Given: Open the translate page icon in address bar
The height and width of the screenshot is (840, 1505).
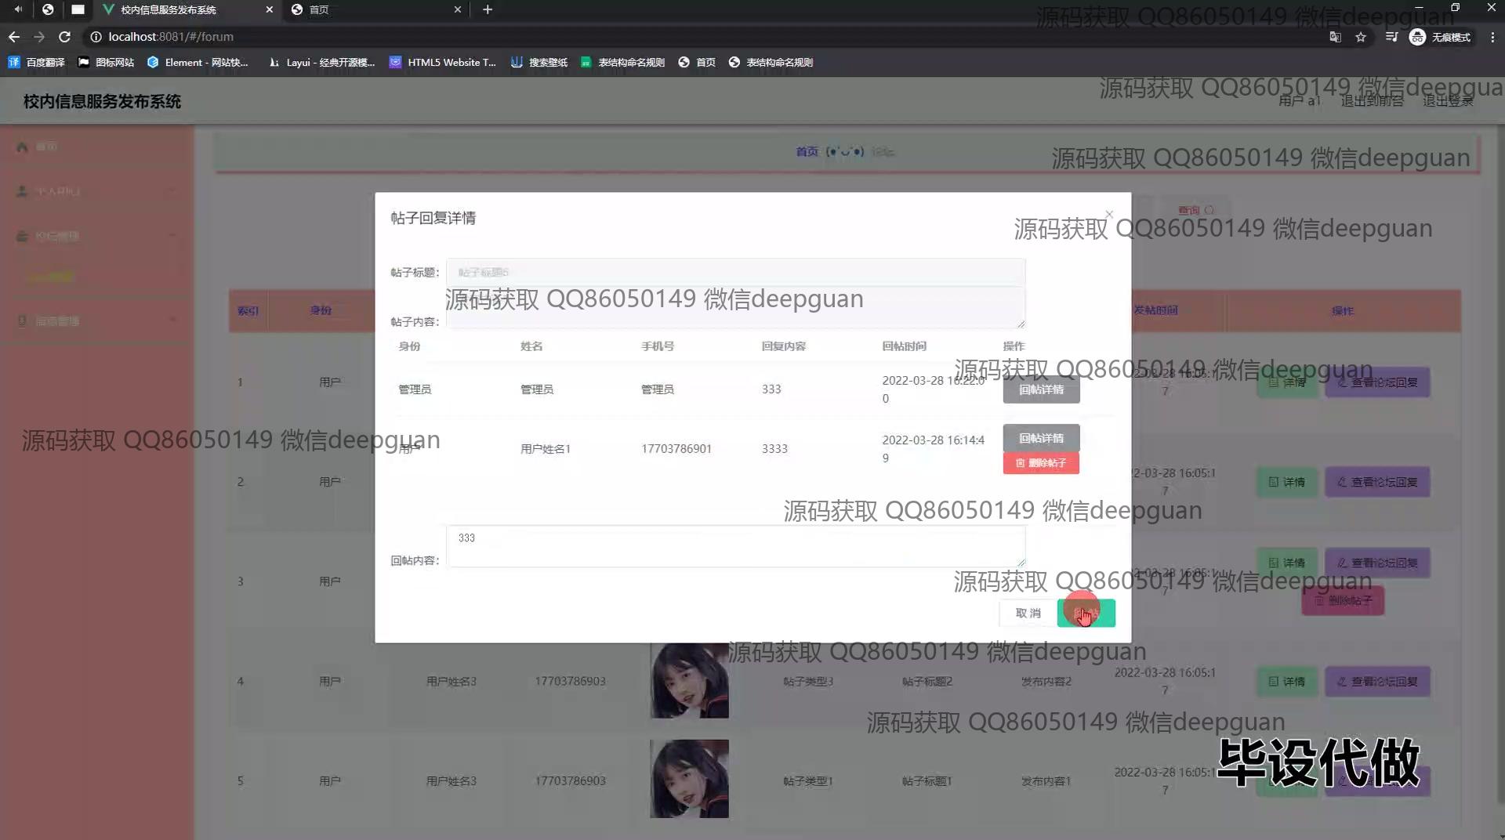Looking at the screenshot, I should [x=1335, y=37].
